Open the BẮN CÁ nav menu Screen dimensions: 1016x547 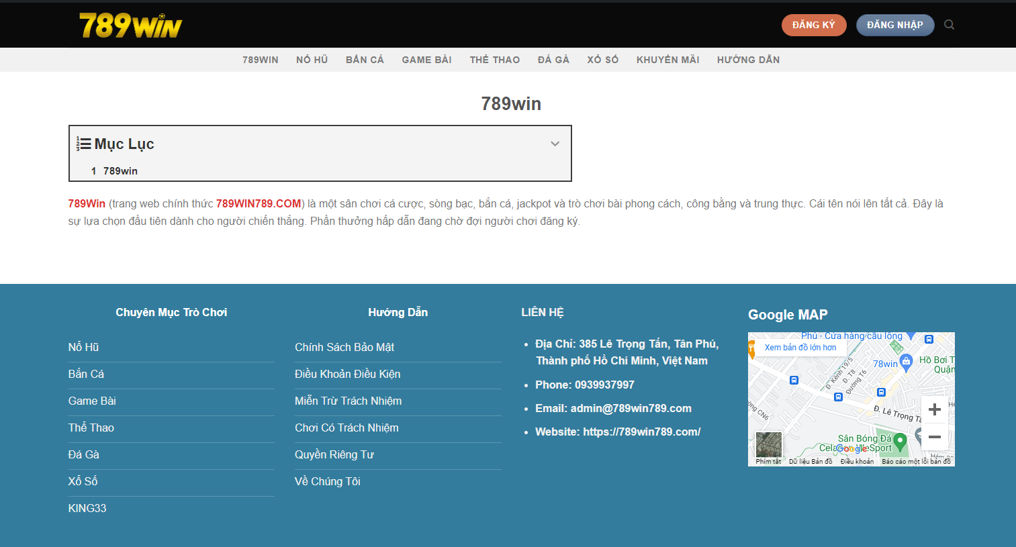[x=365, y=60]
